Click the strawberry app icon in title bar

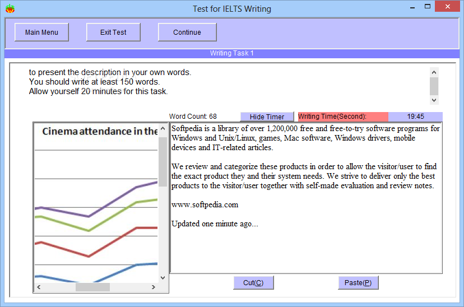(10, 8)
